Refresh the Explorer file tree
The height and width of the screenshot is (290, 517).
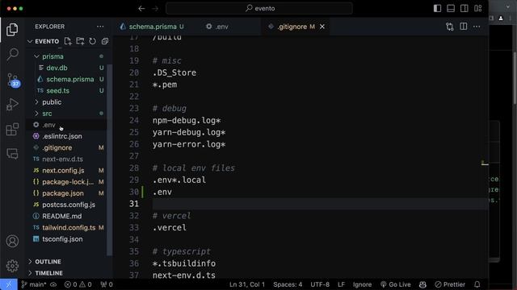click(93, 41)
